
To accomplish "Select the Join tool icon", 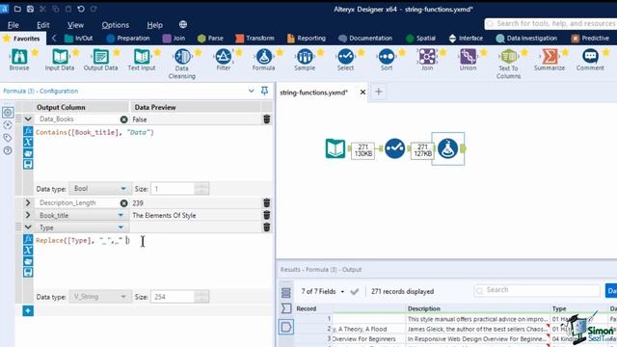I will [x=427, y=57].
